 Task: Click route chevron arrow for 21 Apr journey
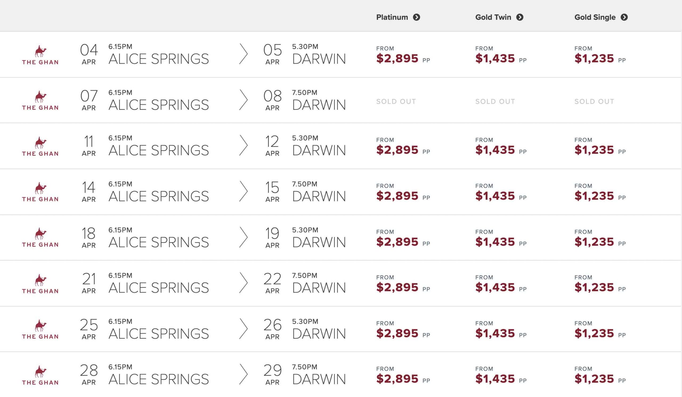point(243,283)
